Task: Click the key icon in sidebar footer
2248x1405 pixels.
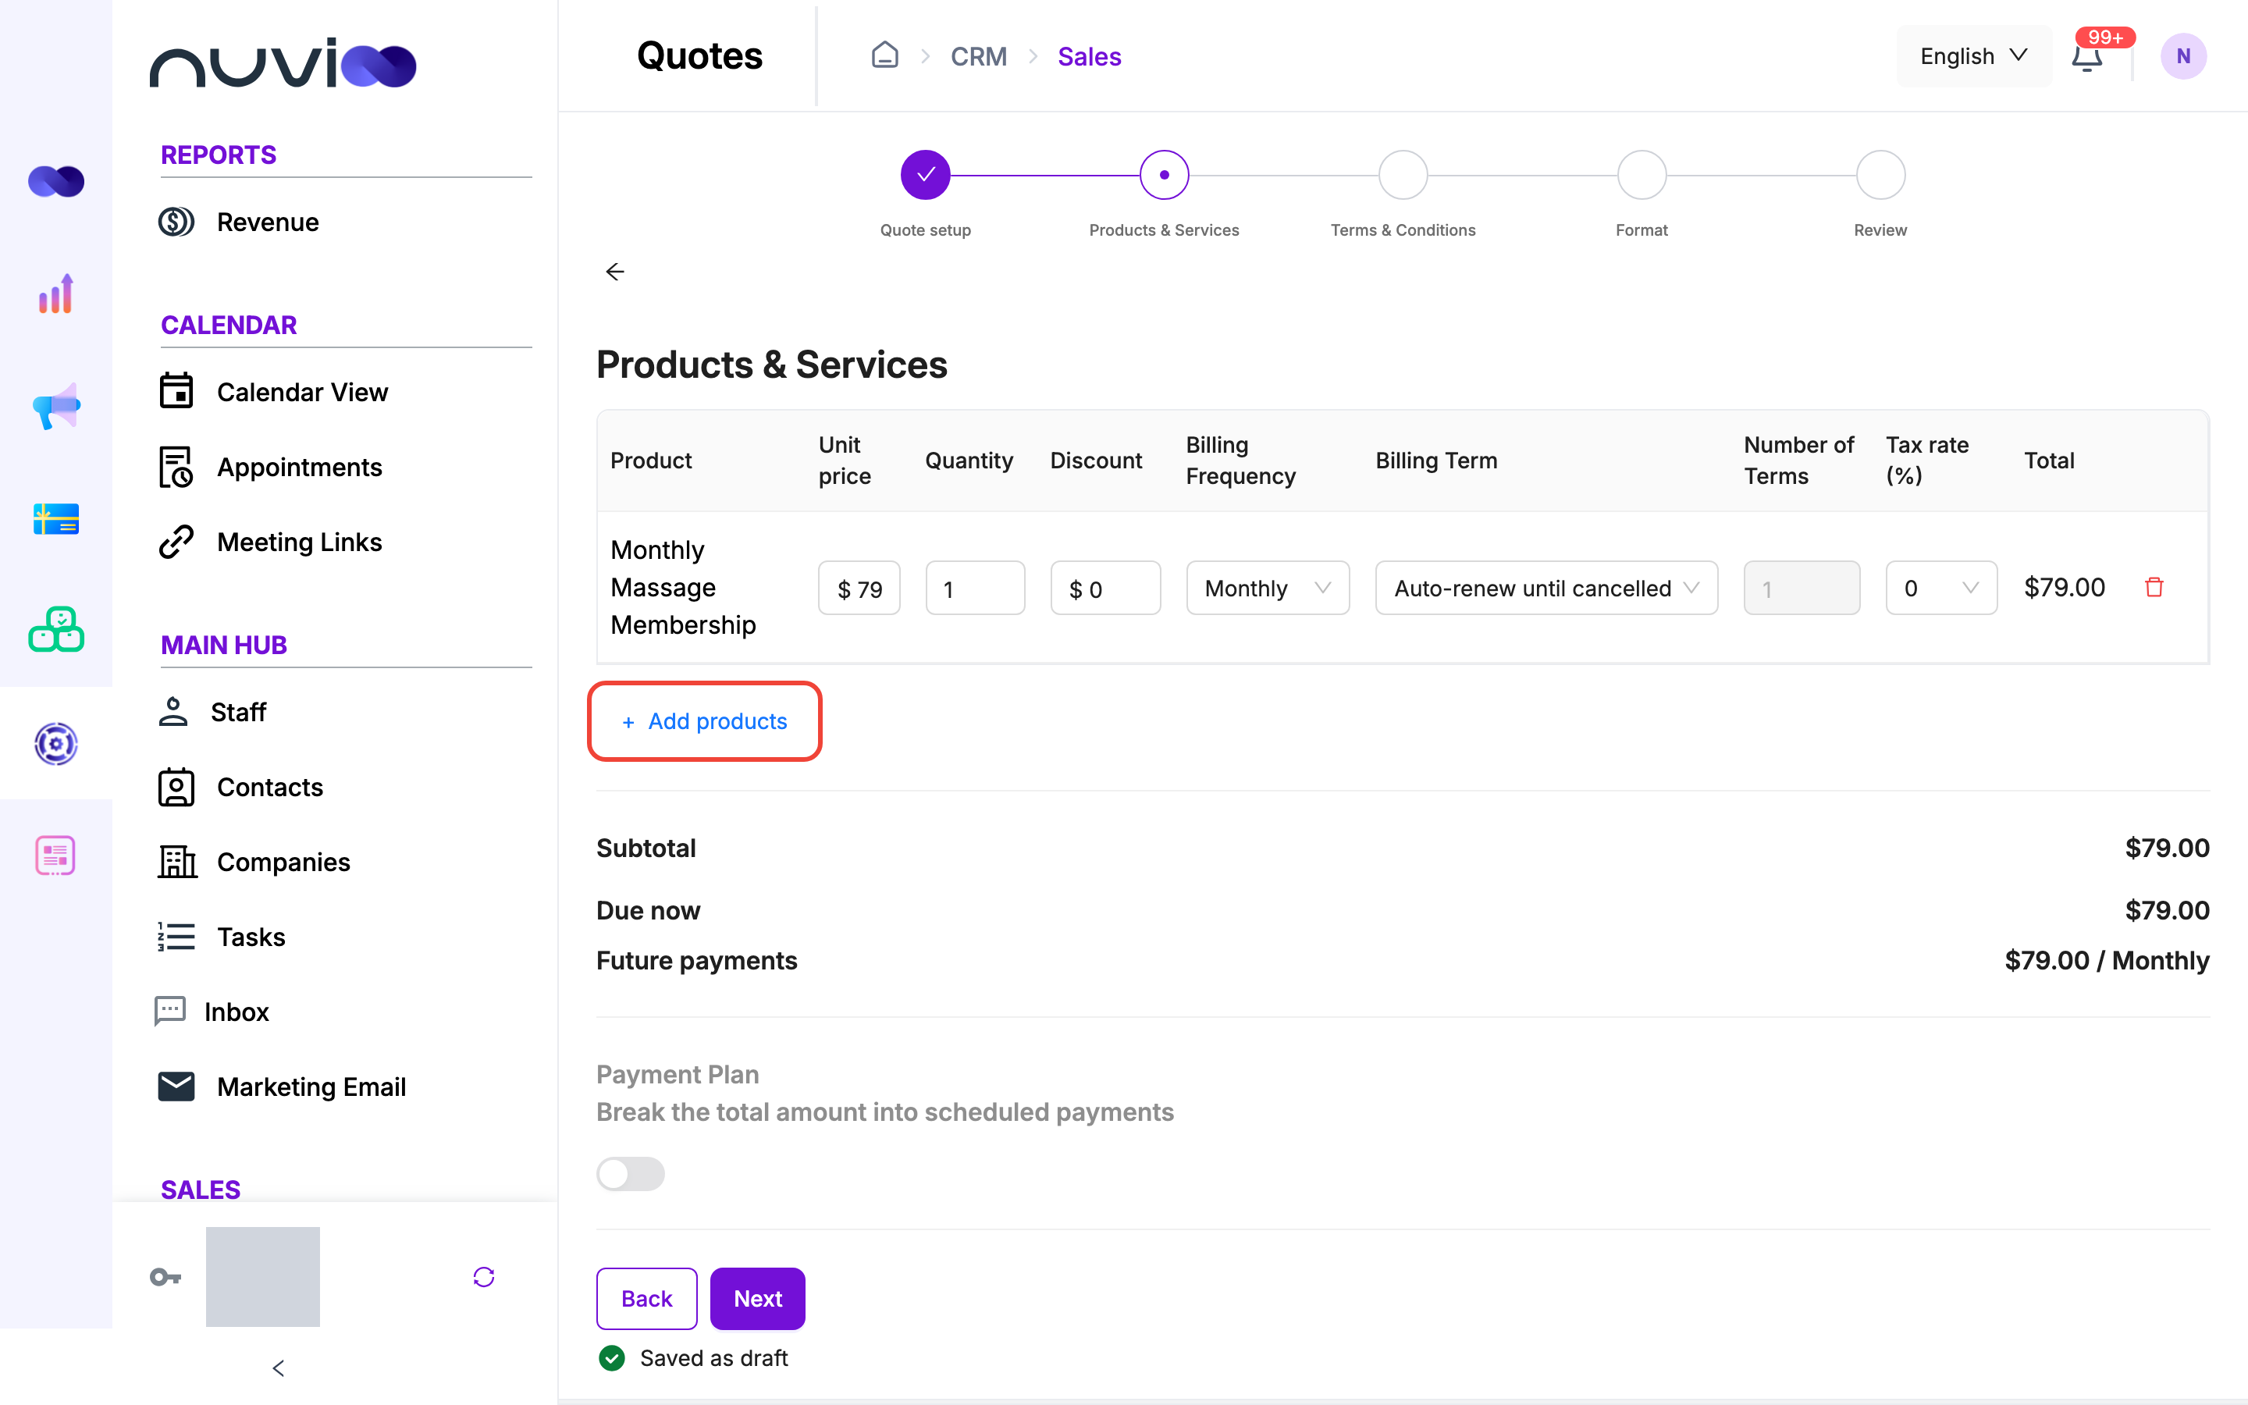Action: click(165, 1277)
